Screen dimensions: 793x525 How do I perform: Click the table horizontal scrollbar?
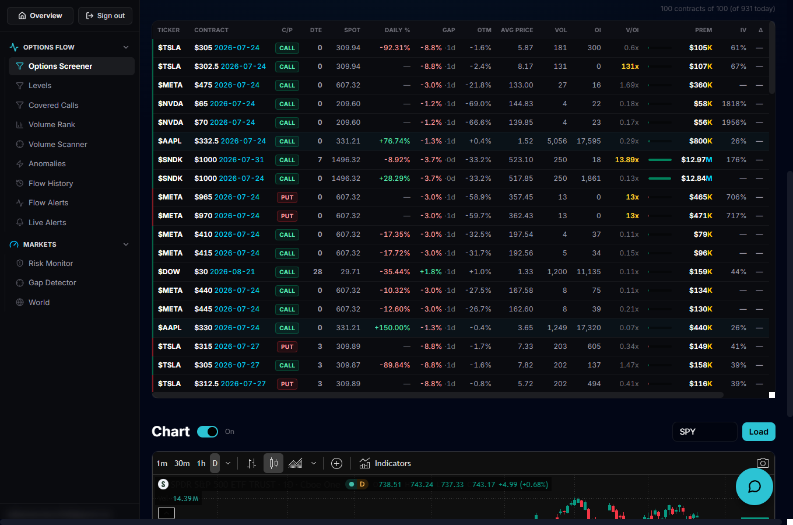438,395
